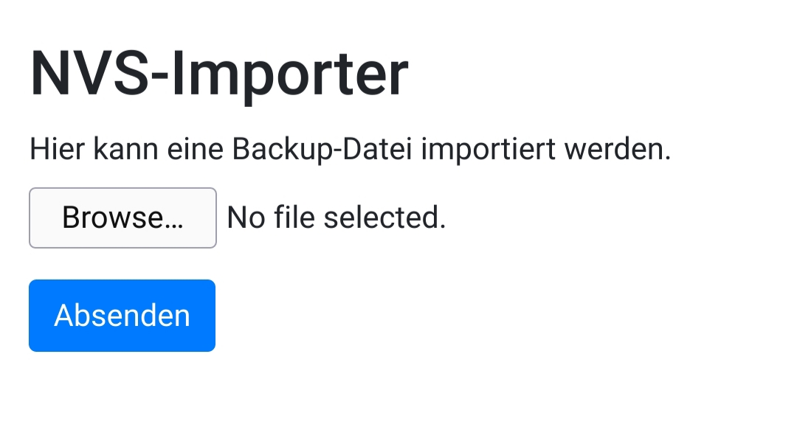Click the file input status text
The height and width of the screenshot is (444, 797).
point(336,218)
